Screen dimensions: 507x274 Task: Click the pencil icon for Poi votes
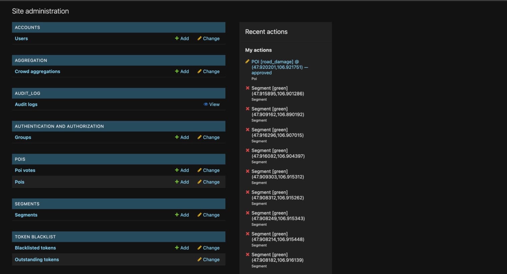tap(199, 170)
